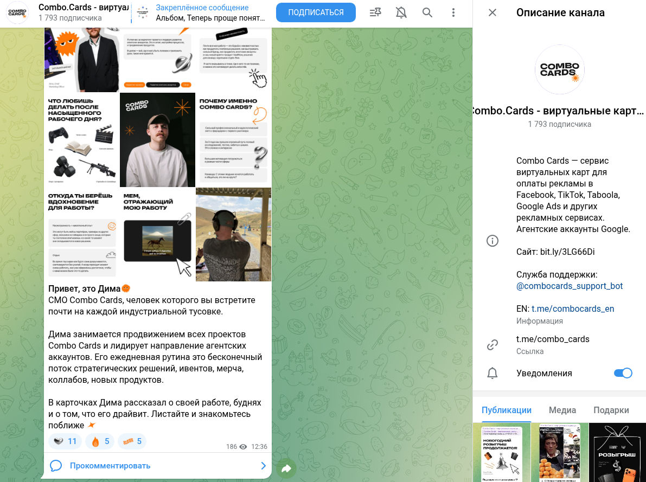Screen dimensions: 646x482
Task: Toggle the Уведомления notifications switch
Action: click(623, 373)
